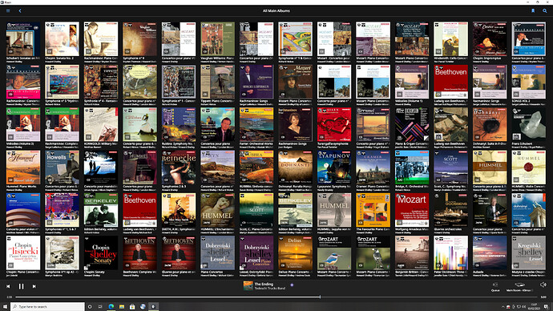Image resolution: width=553 pixels, height=311 pixels.
Task: Skip to the previous track
Action: click(x=8, y=286)
